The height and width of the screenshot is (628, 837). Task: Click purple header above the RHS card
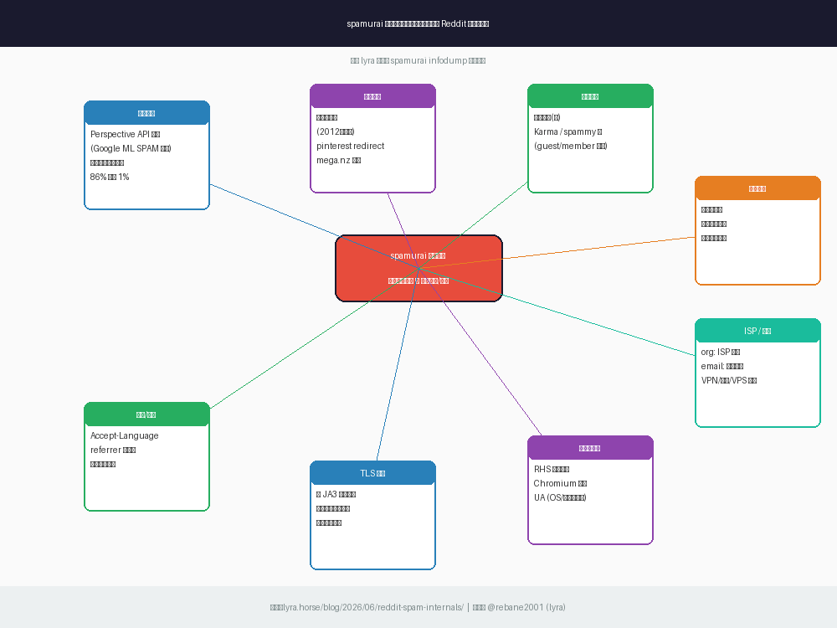pos(590,448)
